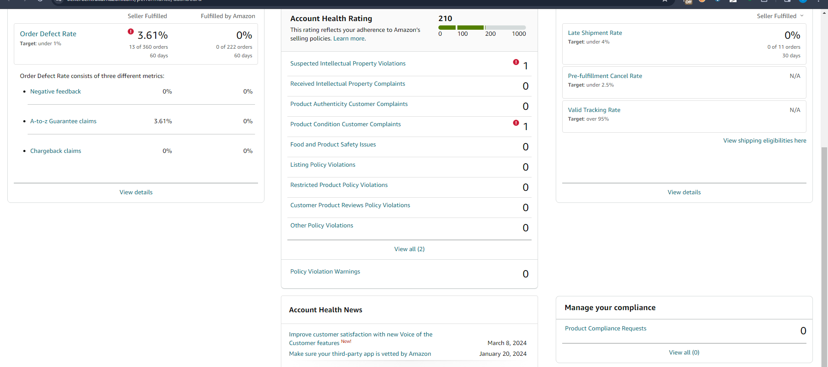Click the Manage your compliance heading
828x367 pixels.
pyautogui.click(x=610, y=308)
